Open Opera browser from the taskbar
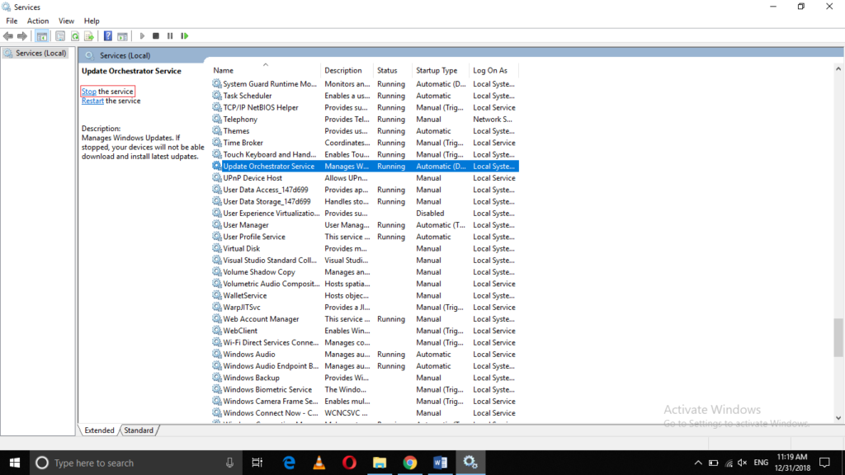 click(x=349, y=463)
